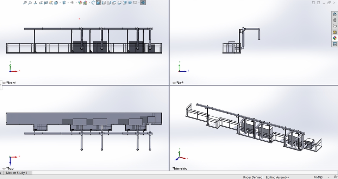Image resolution: width=338 pixels, height=179 pixels.
Task: Select the Zoom to Area tool
Action: (x=30, y=2)
